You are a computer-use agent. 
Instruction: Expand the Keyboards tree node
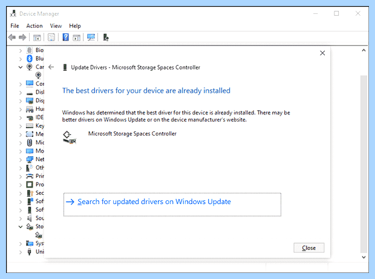pos(21,126)
